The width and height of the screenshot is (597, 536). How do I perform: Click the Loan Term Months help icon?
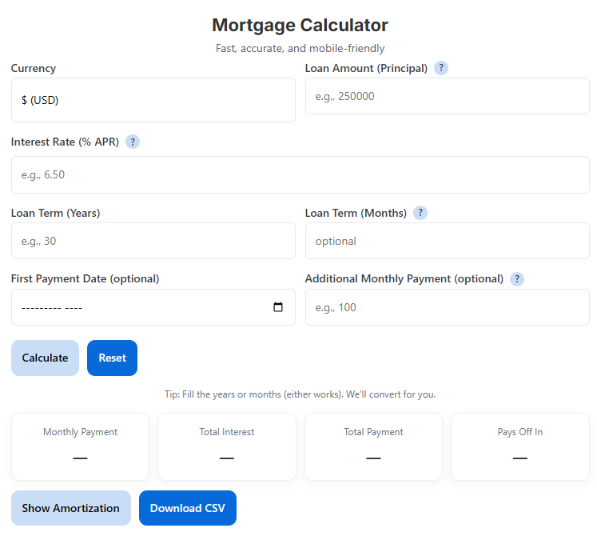[x=420, y=213]
